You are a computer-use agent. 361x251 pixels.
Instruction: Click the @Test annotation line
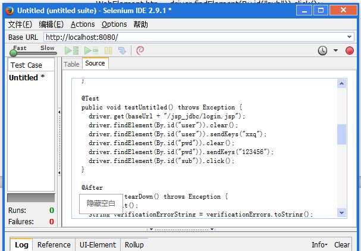click(x=90, y=99)
